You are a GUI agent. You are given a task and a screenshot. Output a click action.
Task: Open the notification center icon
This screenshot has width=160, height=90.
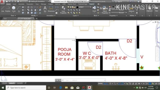pyautogui.click(x=157, y=88)
